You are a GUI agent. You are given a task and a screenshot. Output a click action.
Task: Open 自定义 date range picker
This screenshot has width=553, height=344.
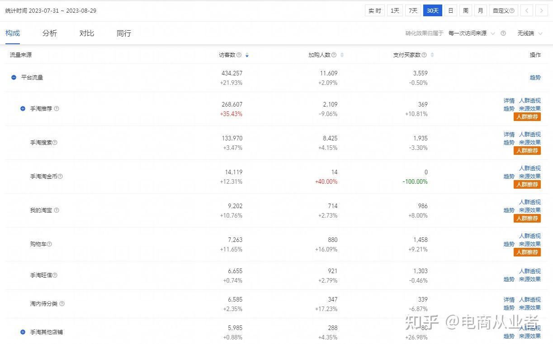pos(503,10)
